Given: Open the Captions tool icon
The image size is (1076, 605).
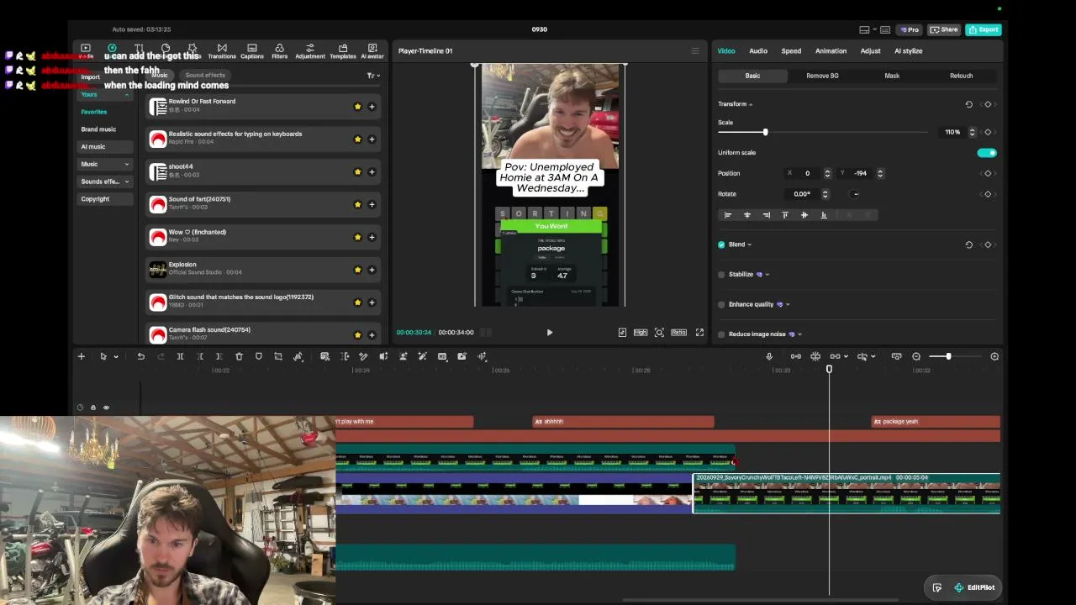Looking at the screenshot, I should click(x=252, y=51).
